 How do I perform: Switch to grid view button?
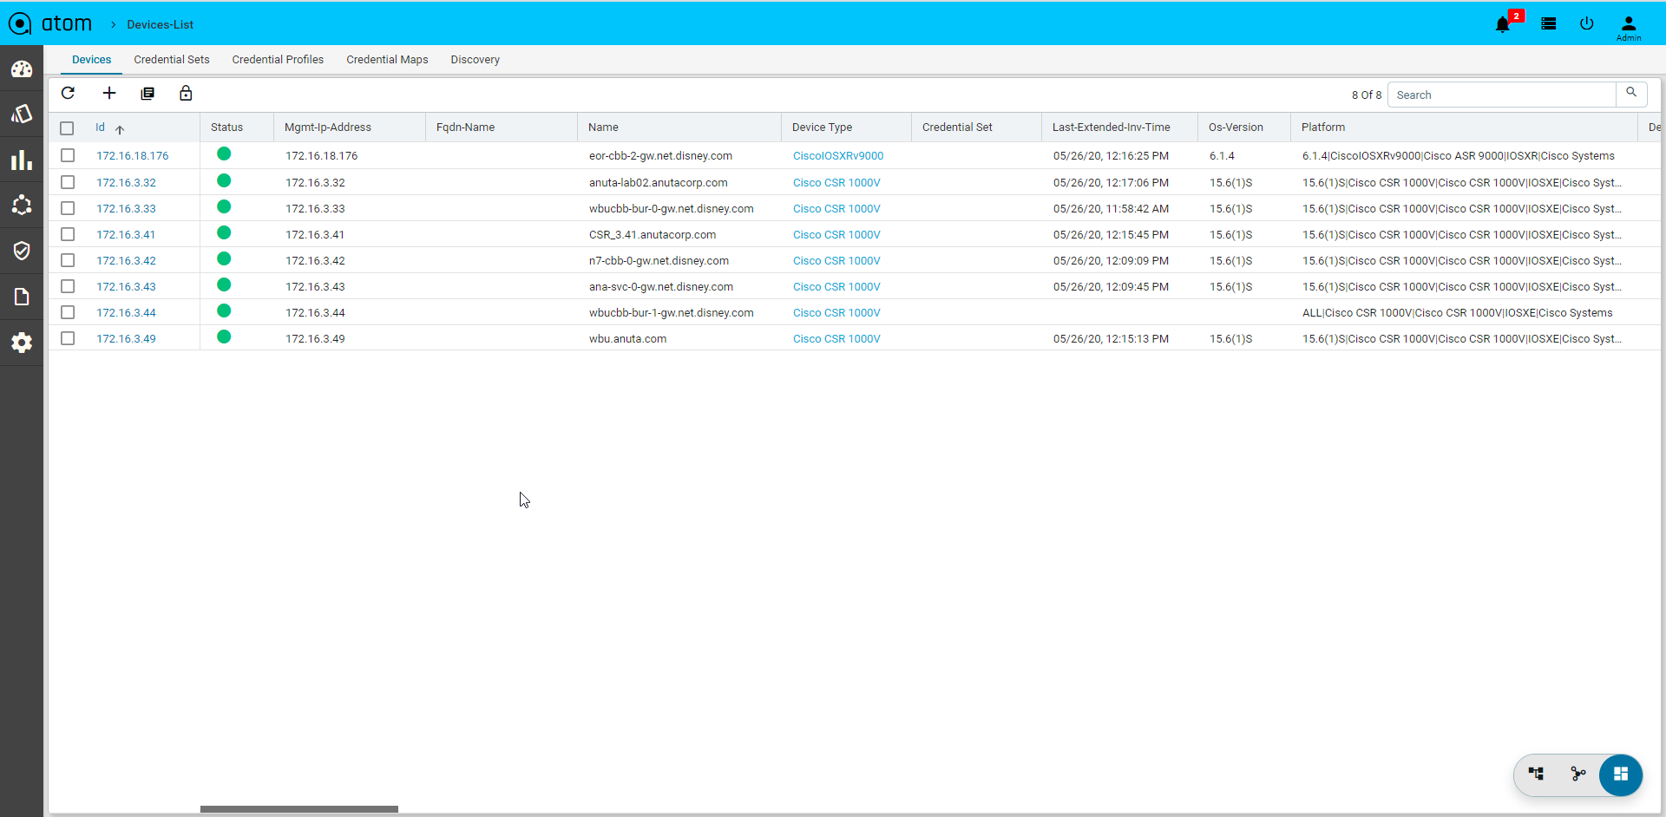(1621, 775)
